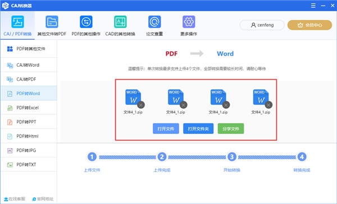Click step 4 转换完成 progress marker

[x=302, y=157]
